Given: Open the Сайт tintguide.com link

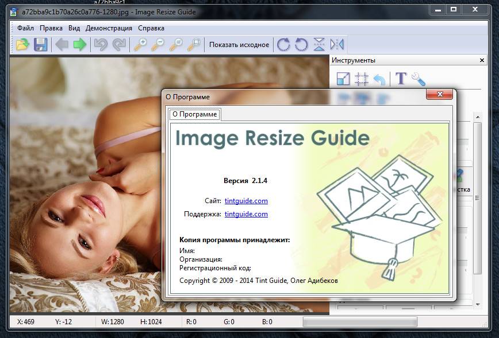Looking at the screenshot, I should 246,201.
